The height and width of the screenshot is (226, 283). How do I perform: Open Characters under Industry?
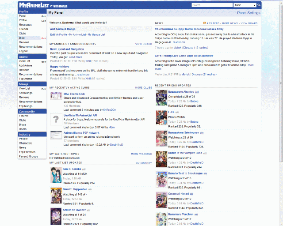[x=26, y=143]
